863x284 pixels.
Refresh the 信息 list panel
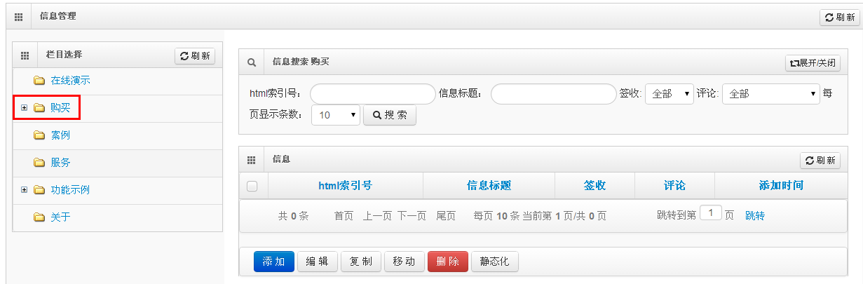(x=820, y=161)
